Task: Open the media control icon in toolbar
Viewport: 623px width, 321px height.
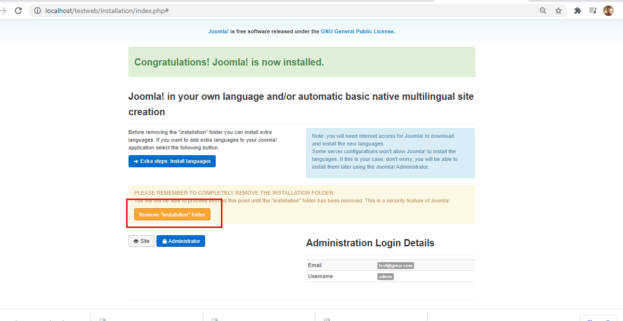Action: [593, 11]
